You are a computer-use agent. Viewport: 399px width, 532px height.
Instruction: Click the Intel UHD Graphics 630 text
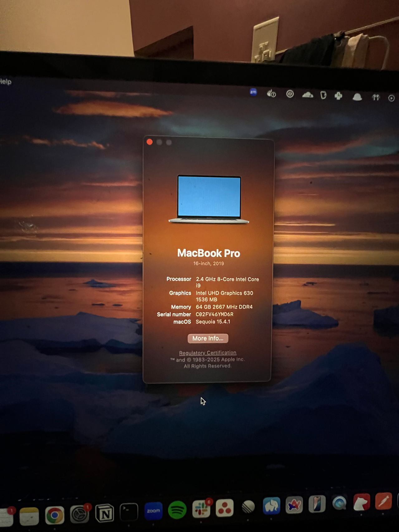(224, 293)
